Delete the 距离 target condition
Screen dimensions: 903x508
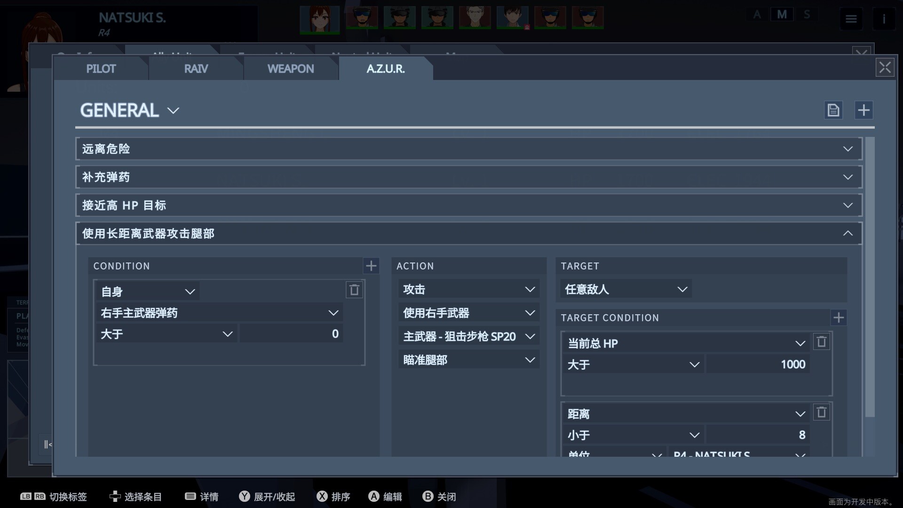[821, 413]
